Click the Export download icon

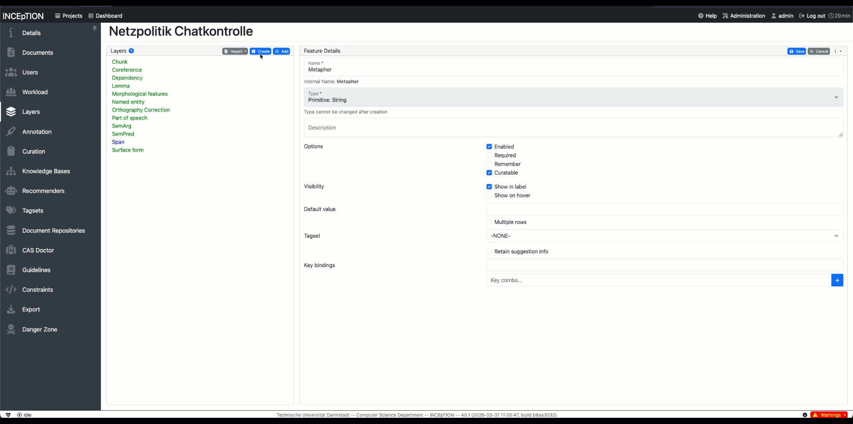pyautogui.click(x=11, y=309)
